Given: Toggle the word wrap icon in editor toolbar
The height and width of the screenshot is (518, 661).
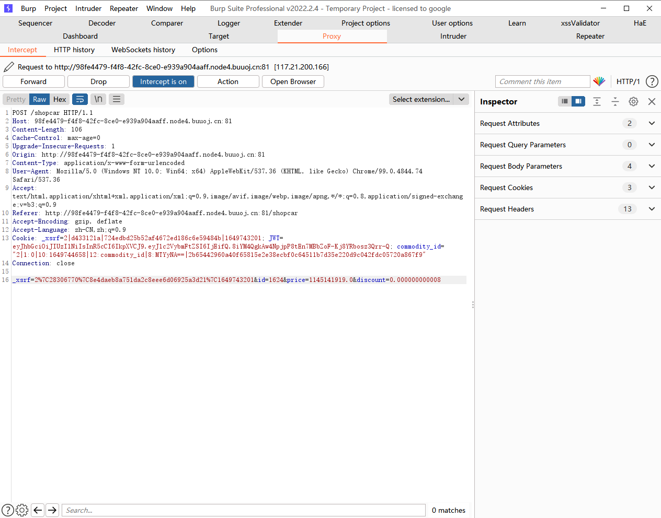Looking at the screenshot, I should pos(80,99).
